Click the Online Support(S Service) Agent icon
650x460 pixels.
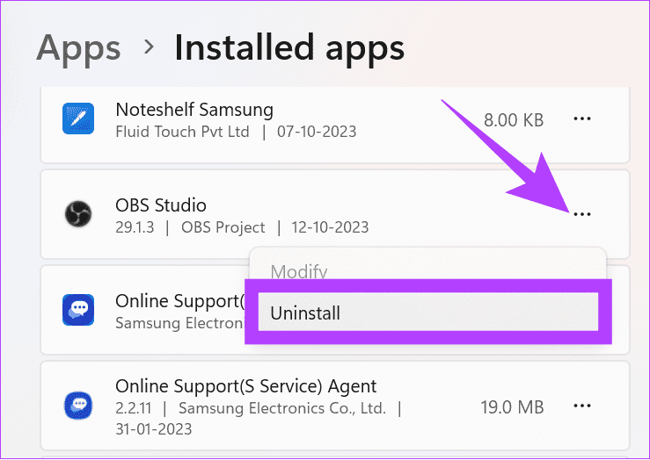click(x=78, y=406)
